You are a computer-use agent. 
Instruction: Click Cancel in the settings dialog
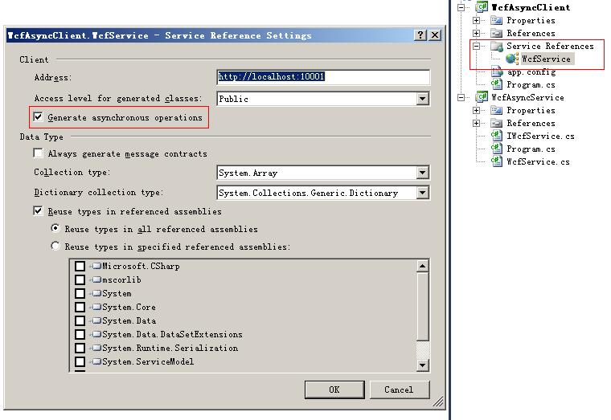point(400,389)
